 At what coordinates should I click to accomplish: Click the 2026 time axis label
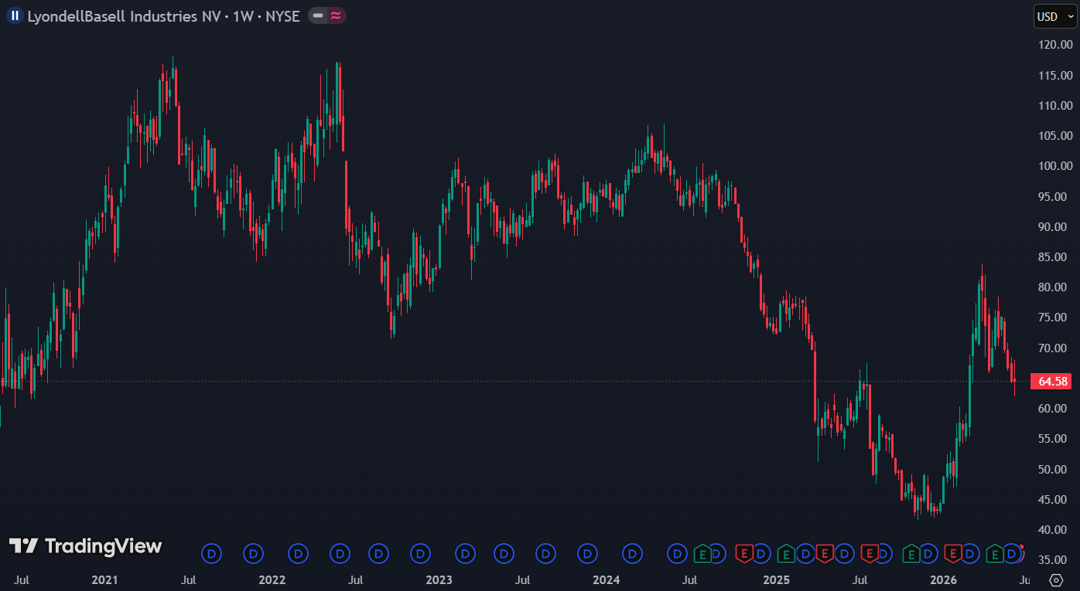tap(943, 579)
